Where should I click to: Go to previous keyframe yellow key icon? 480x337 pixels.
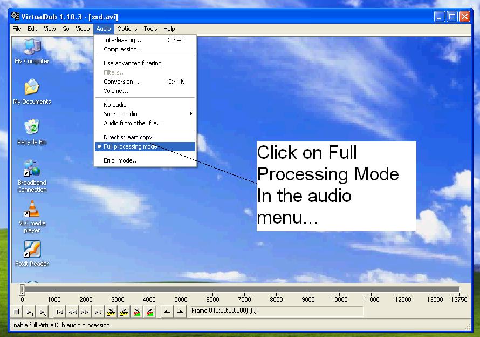tap(111, 312)
